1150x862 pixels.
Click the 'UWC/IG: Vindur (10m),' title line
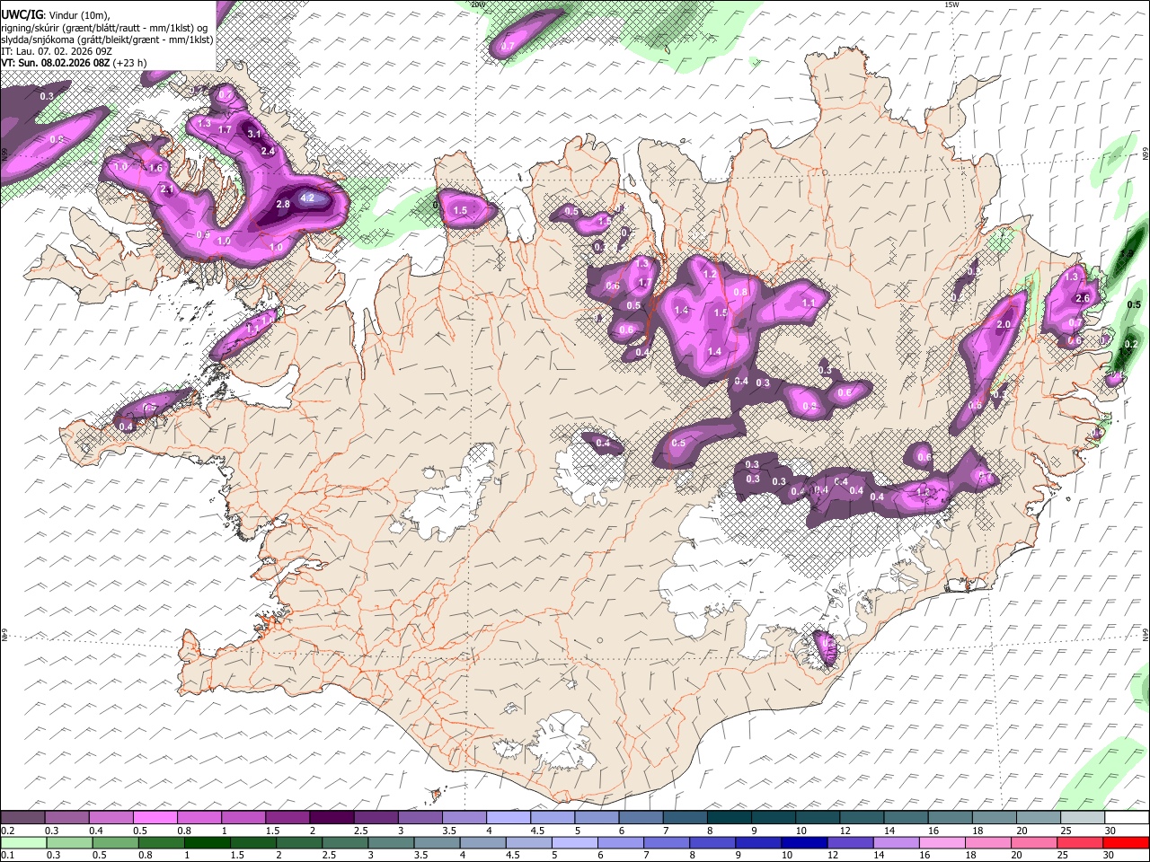point(55,14)
